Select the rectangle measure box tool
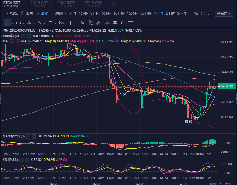The height and width of the screenshot is (185, 237). [72, 23]
